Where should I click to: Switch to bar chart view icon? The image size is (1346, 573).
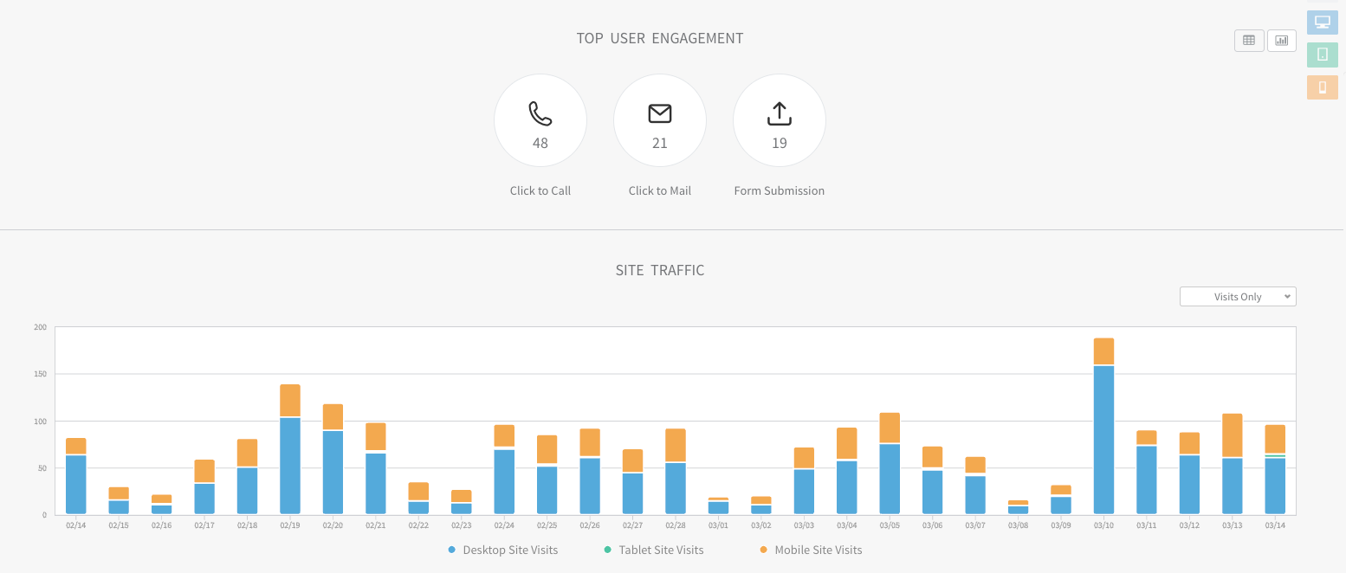1282,40
